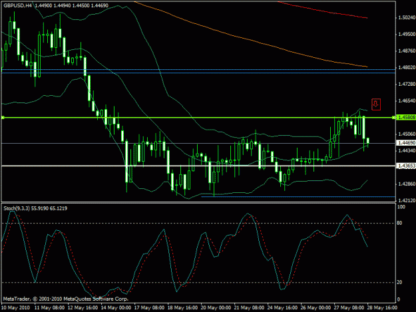Click the 28 May 16:00 time label

click(x=383, y=308)
